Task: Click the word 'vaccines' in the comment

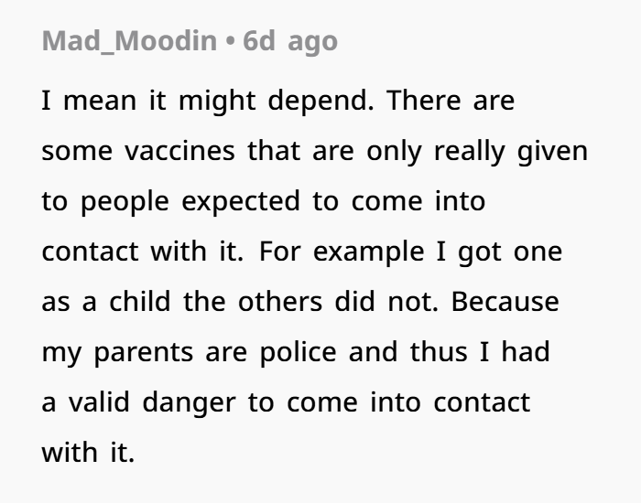Action: pyautogui.click(x=179, y=151)
